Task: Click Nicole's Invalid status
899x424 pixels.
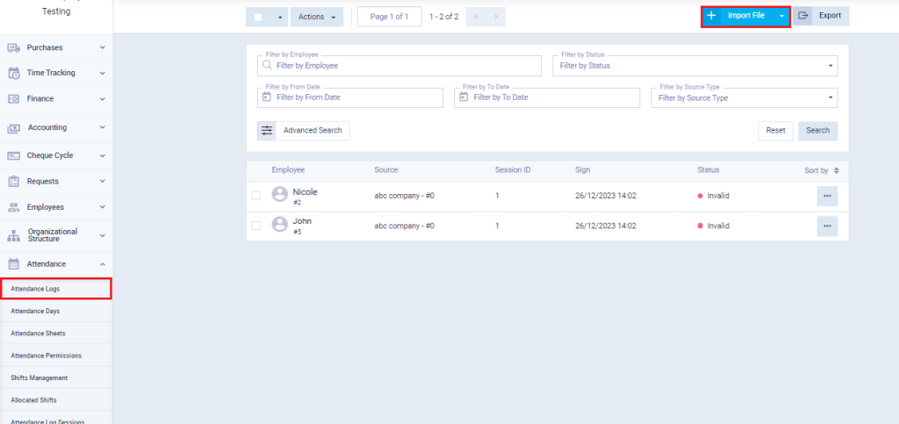Action: click(713, 196)
